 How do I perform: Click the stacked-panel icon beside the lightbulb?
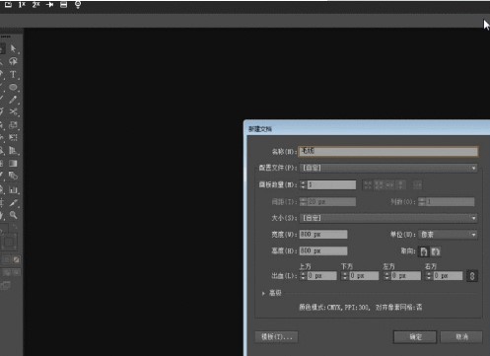click(64, 5)
